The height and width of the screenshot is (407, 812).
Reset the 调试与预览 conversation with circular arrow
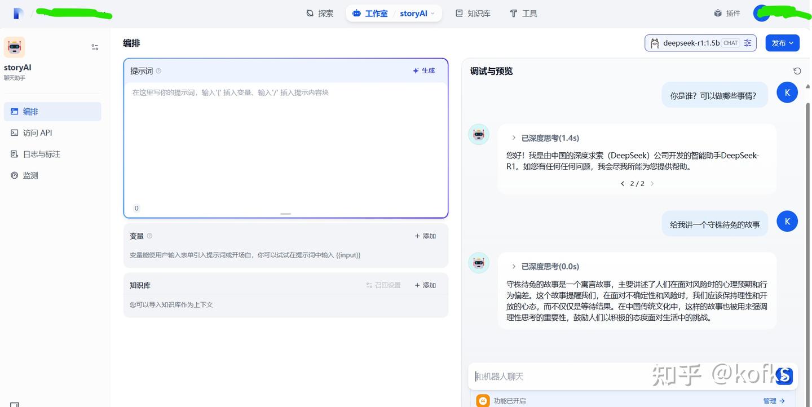pos(797,70)
